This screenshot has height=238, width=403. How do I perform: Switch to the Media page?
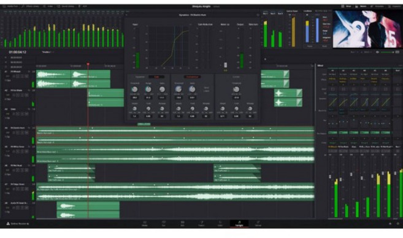point(145,224)
